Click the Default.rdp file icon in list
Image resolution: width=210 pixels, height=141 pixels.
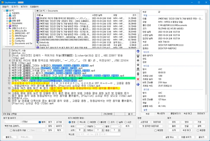pos(38,43)
